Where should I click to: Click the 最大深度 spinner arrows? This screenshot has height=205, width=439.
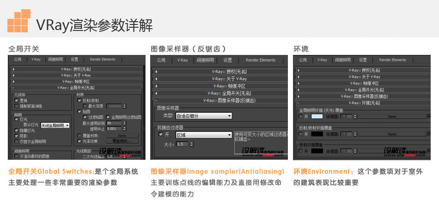[x=125, y=106]
